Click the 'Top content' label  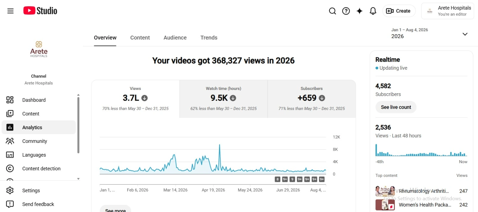(x=386, y=176)
